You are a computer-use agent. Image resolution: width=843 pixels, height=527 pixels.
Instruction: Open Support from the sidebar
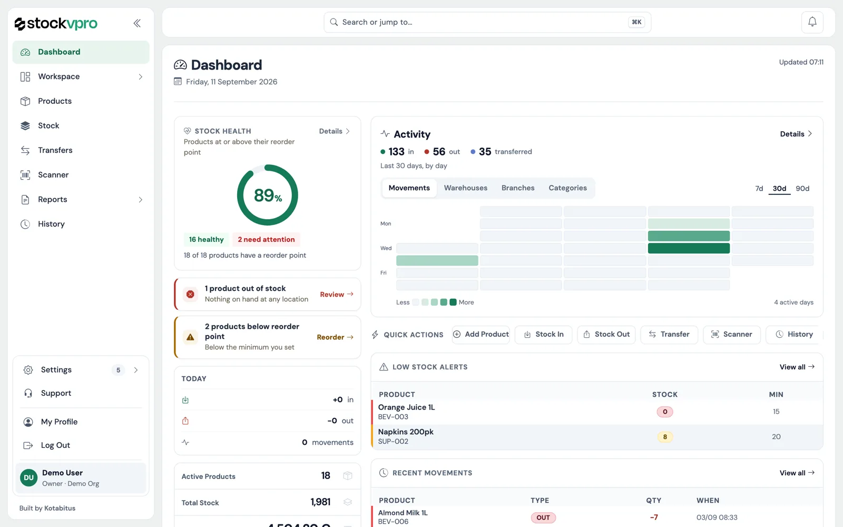81,393
